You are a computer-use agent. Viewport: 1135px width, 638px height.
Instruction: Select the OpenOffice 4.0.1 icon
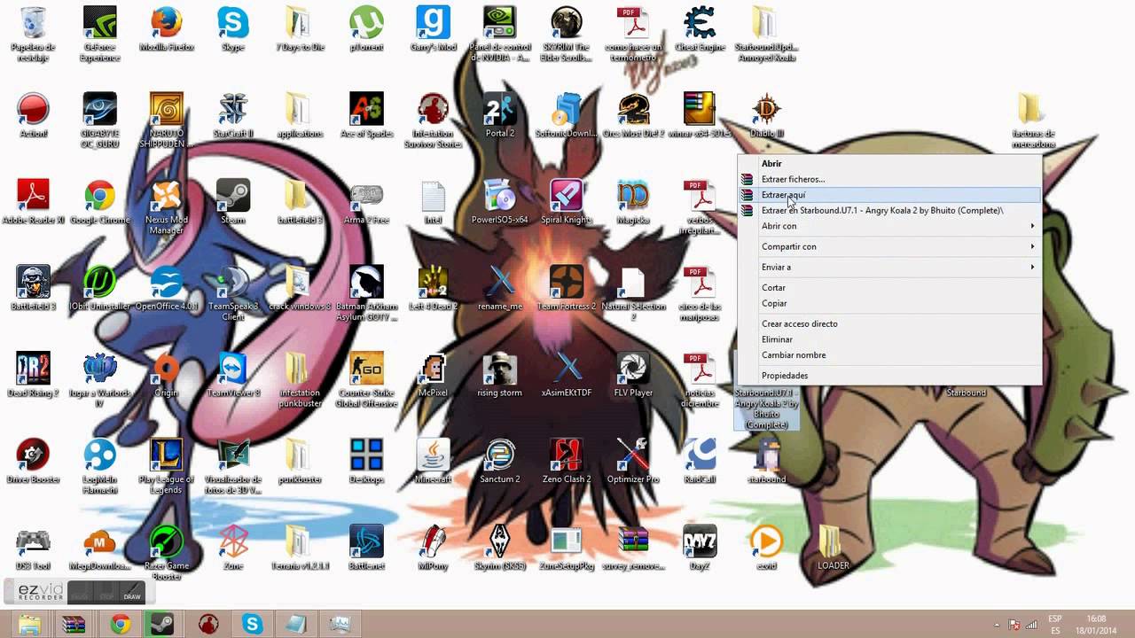166,288
